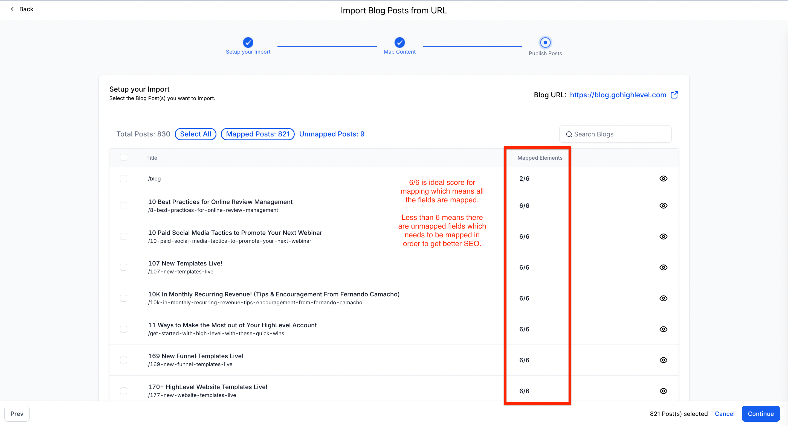
Task: Tick checkbox for 11 Ways HighLevel Account post
Action: click(123, 329)
